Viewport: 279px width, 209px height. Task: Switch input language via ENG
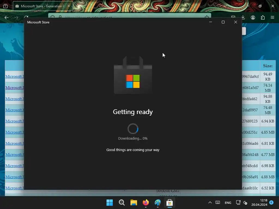coord(228,202)
